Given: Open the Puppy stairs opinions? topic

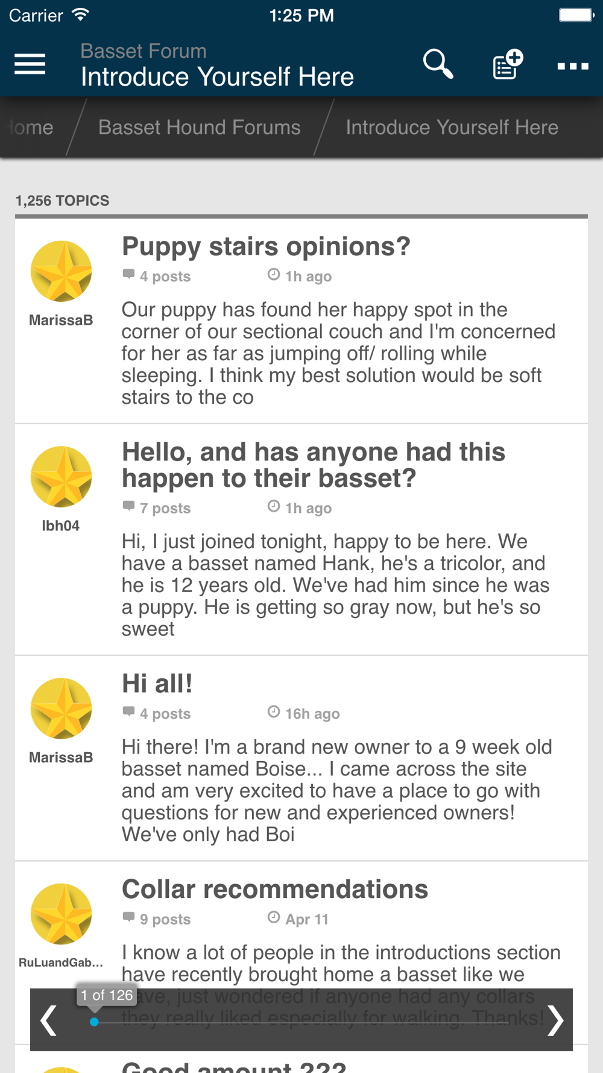Looking at the screenshot, I should coord(266,246).
